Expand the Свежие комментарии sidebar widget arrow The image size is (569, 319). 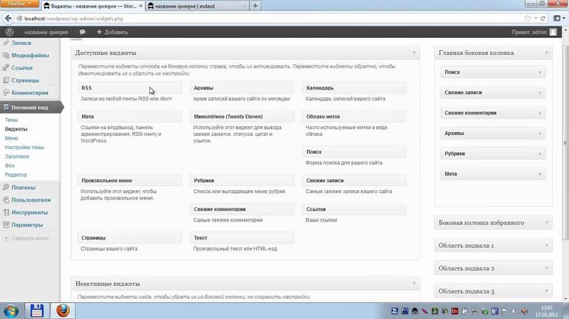(x=540, y=114)
